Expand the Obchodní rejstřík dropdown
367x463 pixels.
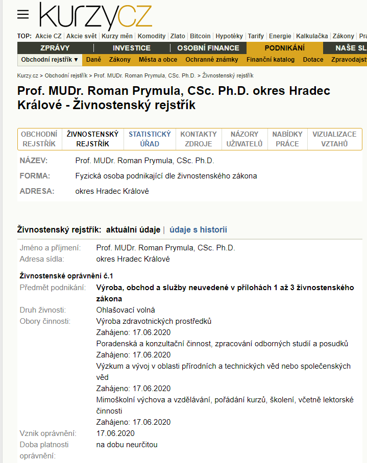50,60
